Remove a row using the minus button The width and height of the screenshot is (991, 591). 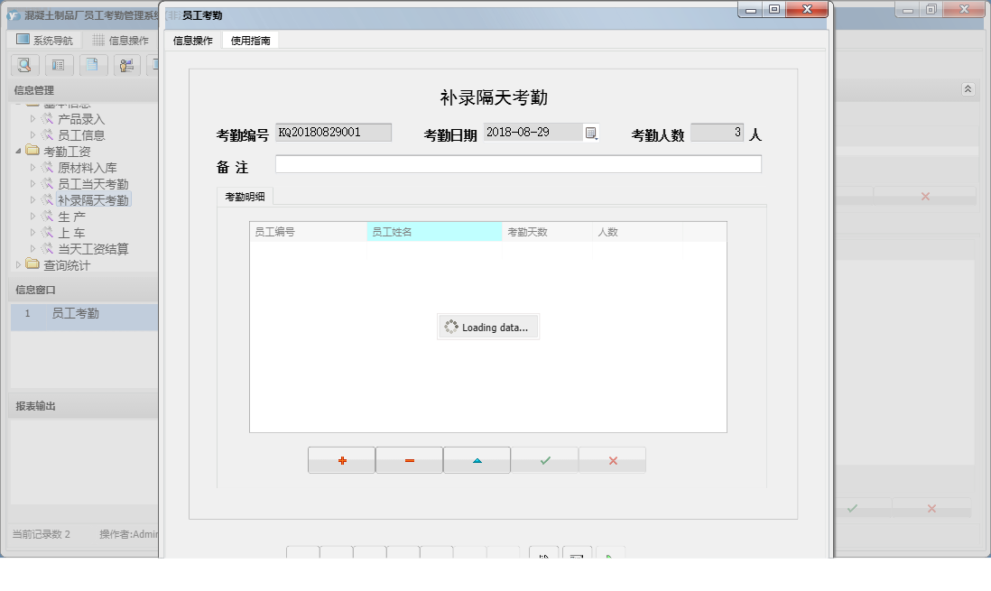point(409,460)
